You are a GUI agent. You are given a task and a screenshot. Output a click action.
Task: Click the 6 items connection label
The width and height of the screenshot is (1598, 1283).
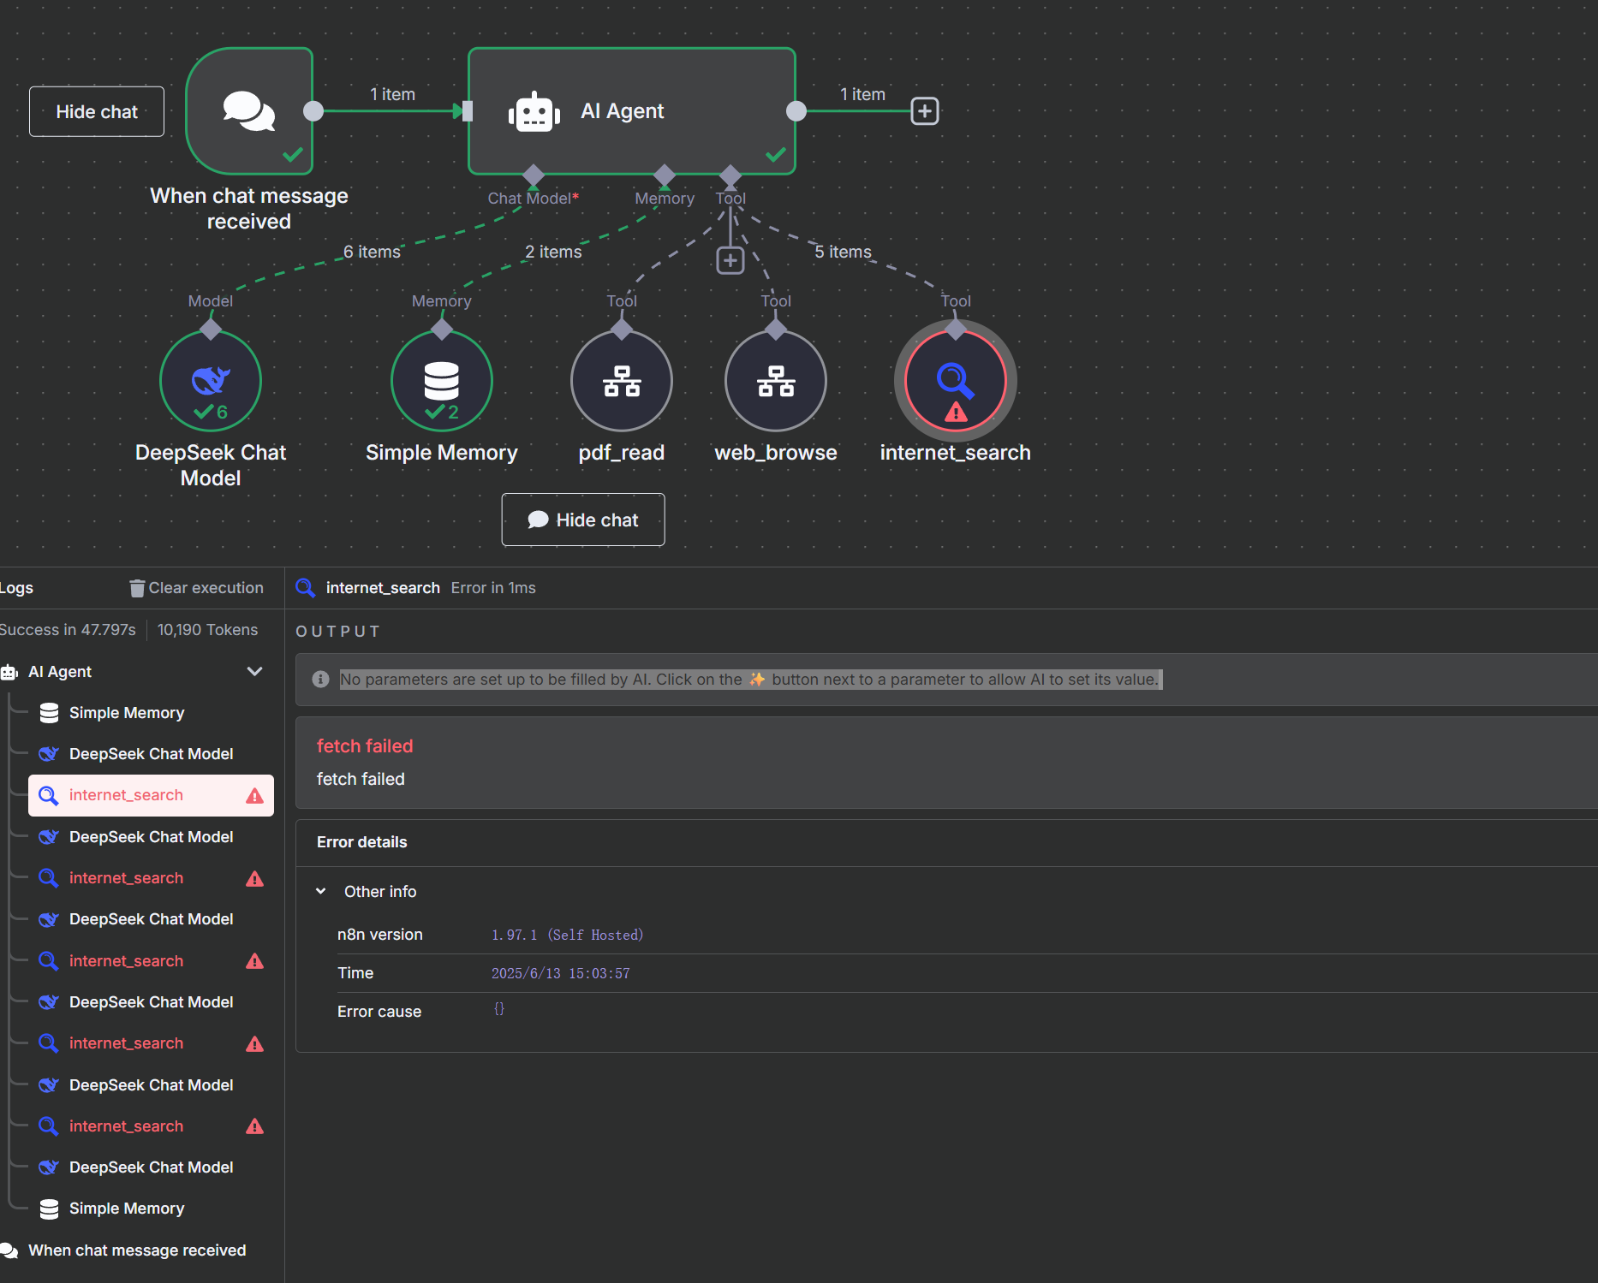(372, 252)
